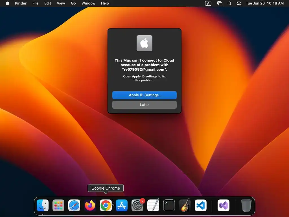Launch Safari from the Dock

click(74, 205)
